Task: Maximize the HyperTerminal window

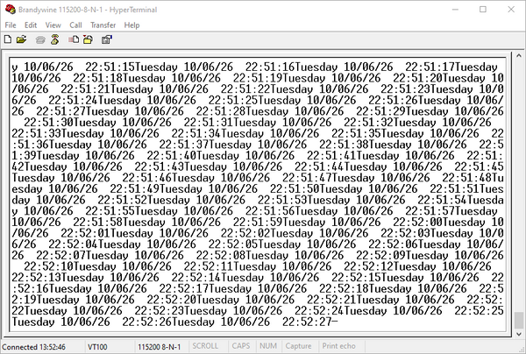Action: point(483,10)
